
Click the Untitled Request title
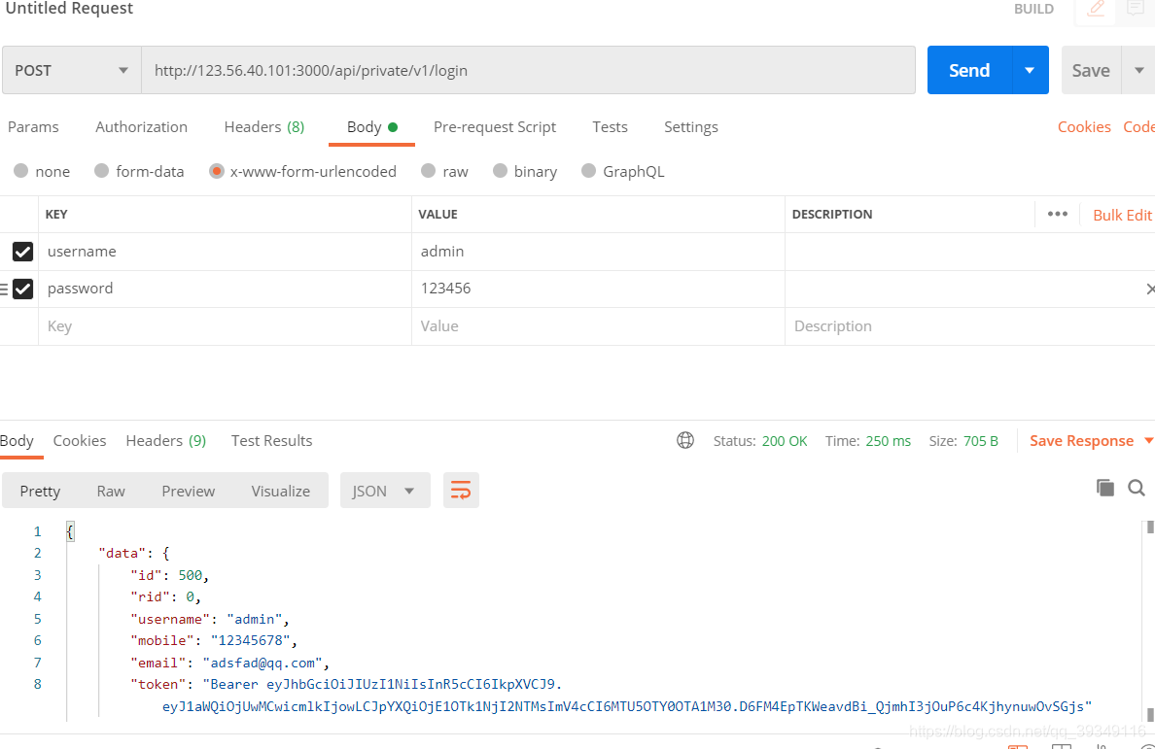[69, 8]
